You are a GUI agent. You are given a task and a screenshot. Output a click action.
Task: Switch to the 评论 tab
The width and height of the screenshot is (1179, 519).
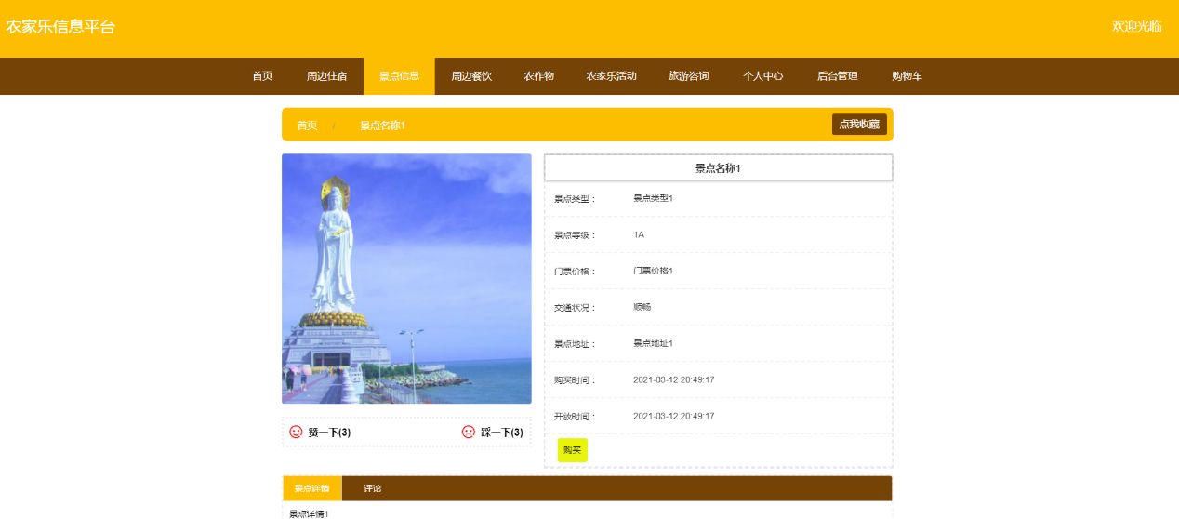pyautogui.click(x=372, y=488)
